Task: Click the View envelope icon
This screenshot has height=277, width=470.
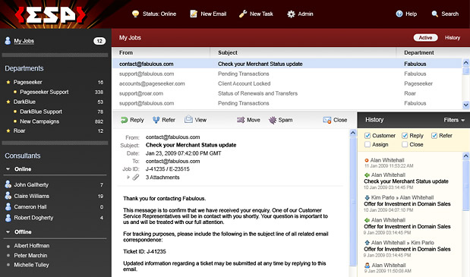Action: [x=188, y=119]
